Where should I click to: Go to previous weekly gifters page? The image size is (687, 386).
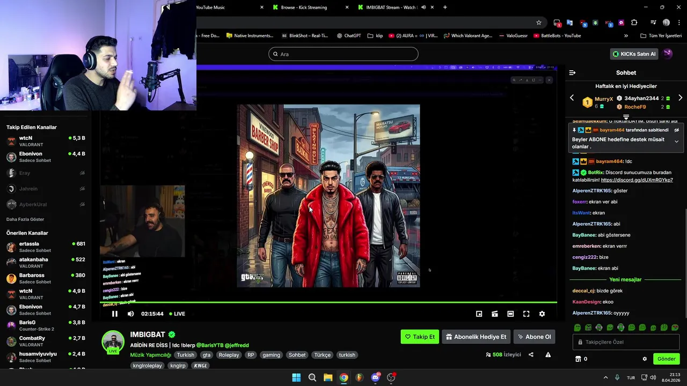point(572,98)
